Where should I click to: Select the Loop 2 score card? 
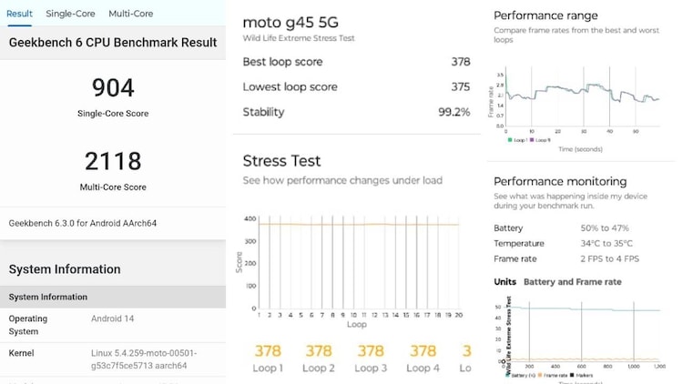[x=319, y=359]
